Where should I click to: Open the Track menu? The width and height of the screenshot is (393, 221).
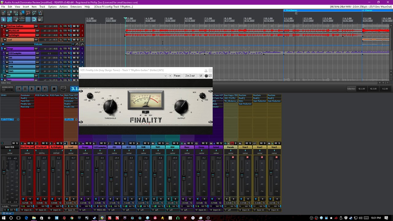[42, 6]
